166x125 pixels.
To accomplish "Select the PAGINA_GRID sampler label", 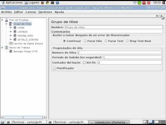I will pos(25,36).
